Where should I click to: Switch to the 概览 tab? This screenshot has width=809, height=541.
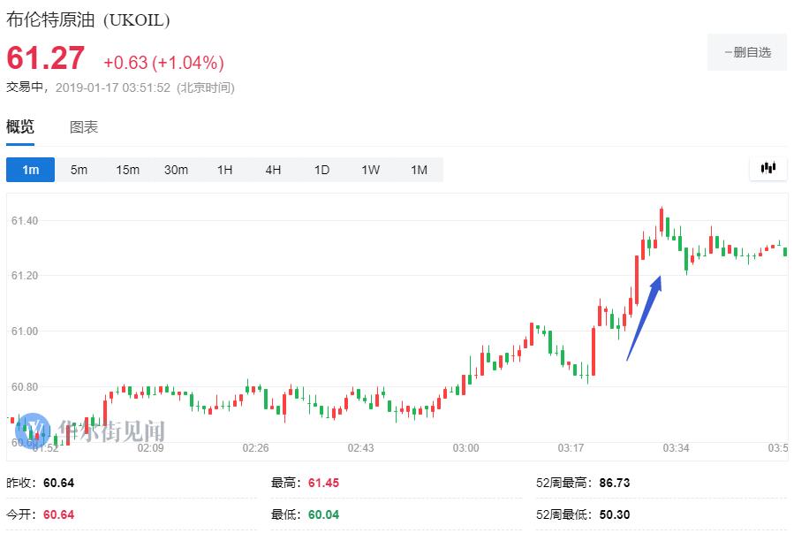20,127
